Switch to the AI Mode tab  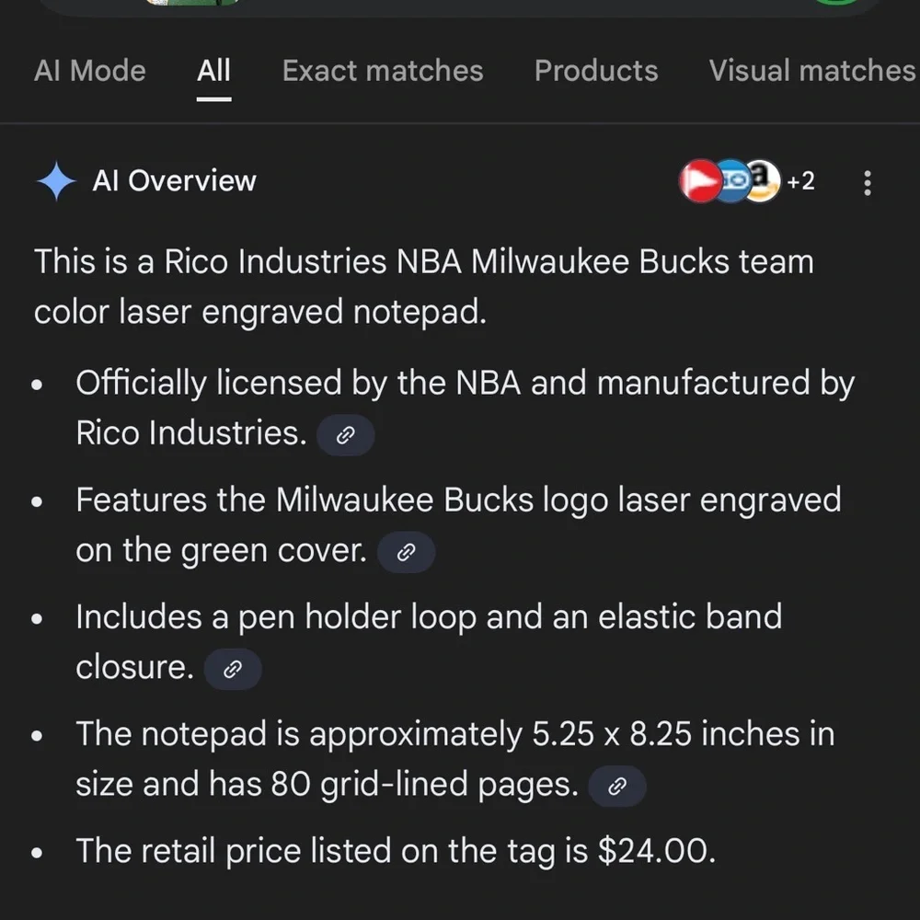(x=90, y=71)
